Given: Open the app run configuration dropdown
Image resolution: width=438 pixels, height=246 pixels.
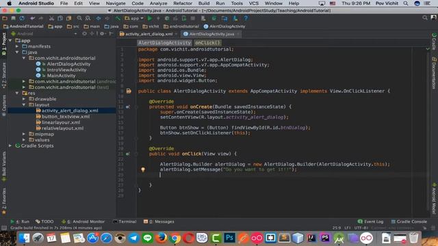Looking at the screenshot, I should point(134,18).
